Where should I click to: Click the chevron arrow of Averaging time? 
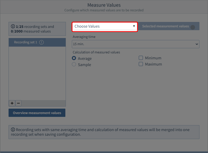pyautogui.click(x=196, y=44)
